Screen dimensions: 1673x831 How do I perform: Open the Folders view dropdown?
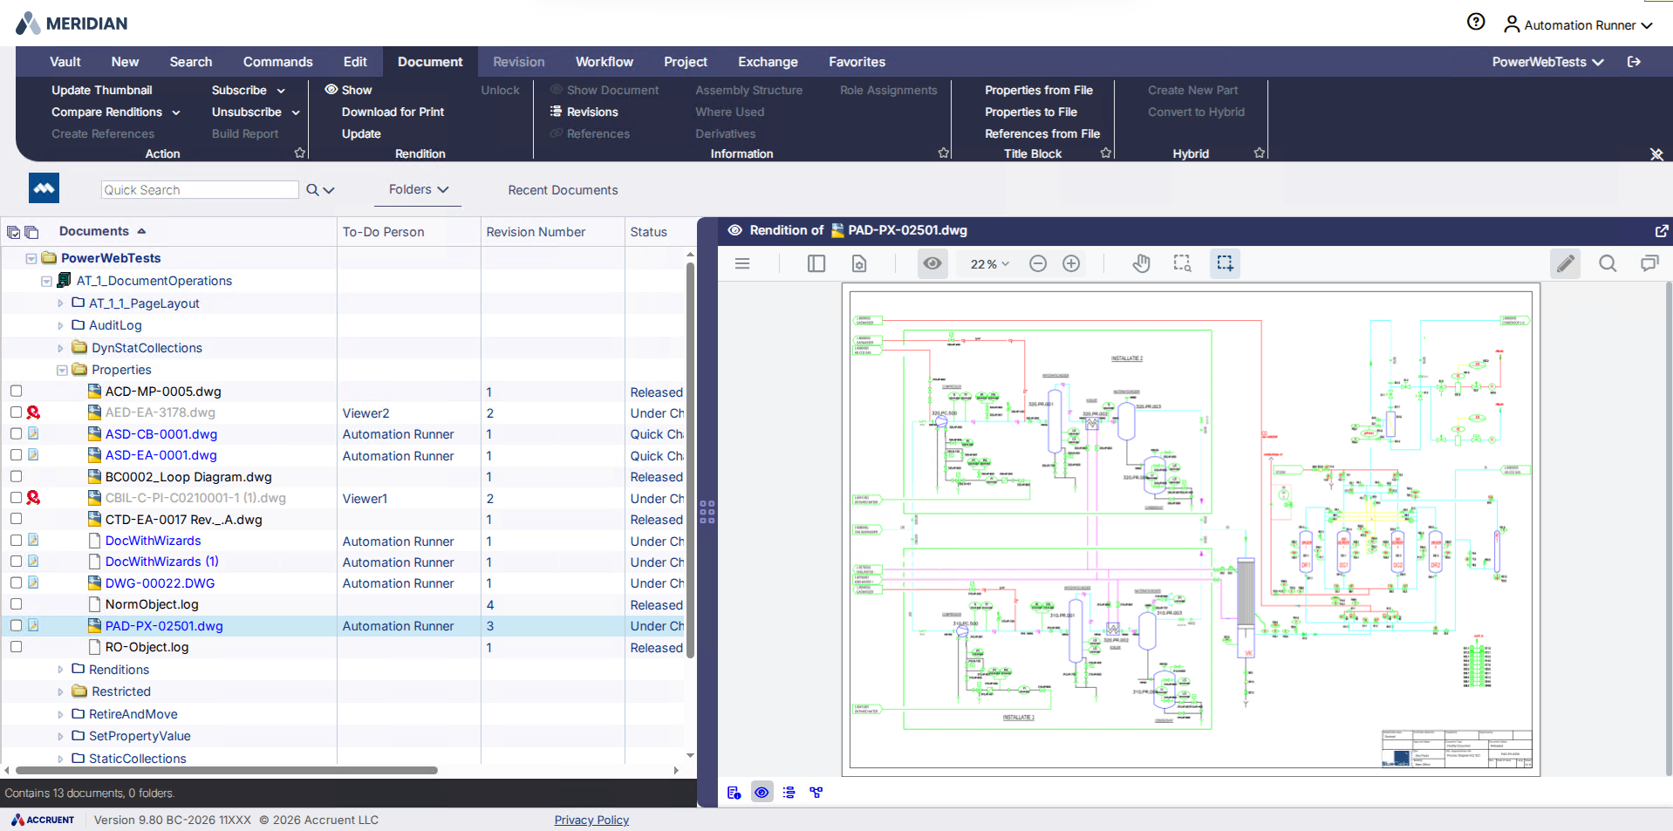tap(418, 189)
